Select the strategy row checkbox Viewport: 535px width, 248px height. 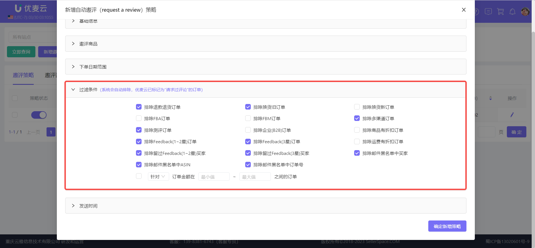[15, 115]
